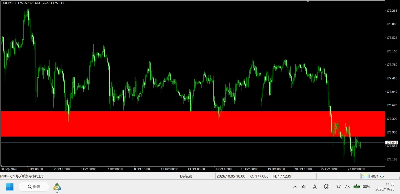Viewport: 400px width, 194px height.
Task: Click the 177.040 price scale label
Action: click(x=391, y=92)
